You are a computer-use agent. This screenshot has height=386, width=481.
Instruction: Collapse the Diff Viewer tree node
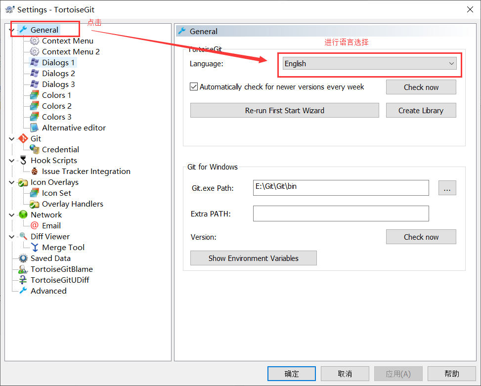click(x=12, y=237)
